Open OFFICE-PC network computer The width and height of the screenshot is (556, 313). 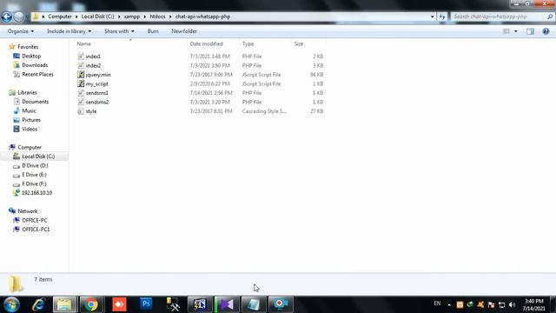pyautogui.click(x=35, y=220)
